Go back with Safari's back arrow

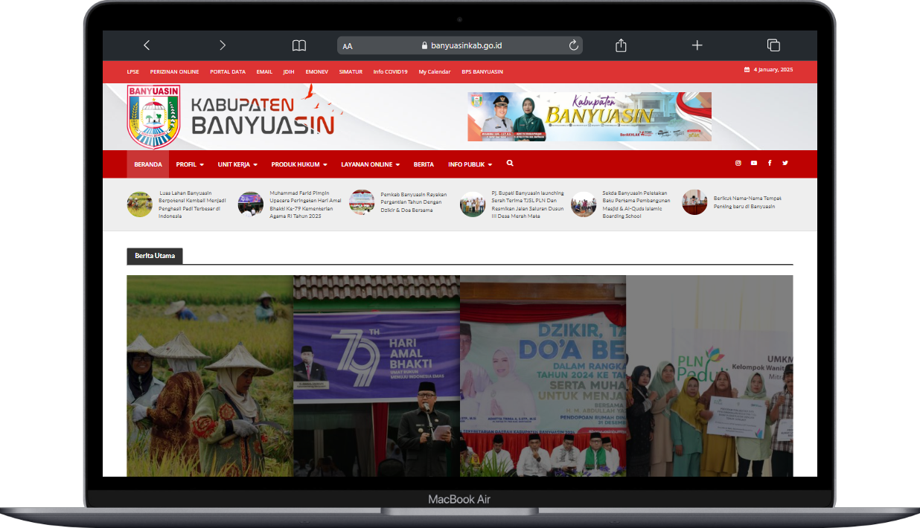(x=147, y=45)
